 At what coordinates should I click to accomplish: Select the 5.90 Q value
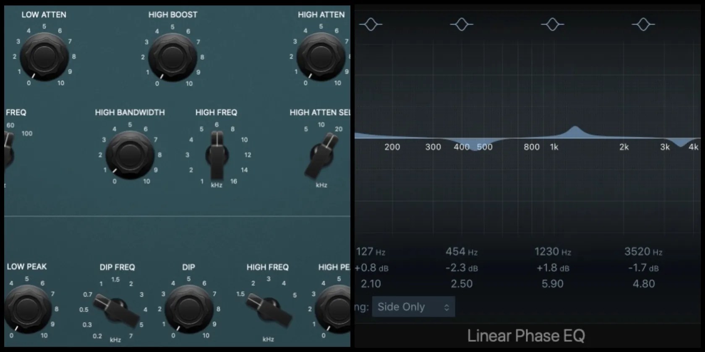[x=553, y=284]
